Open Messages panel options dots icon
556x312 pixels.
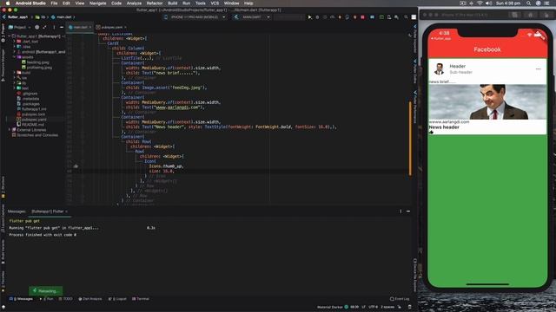[400, 211]
